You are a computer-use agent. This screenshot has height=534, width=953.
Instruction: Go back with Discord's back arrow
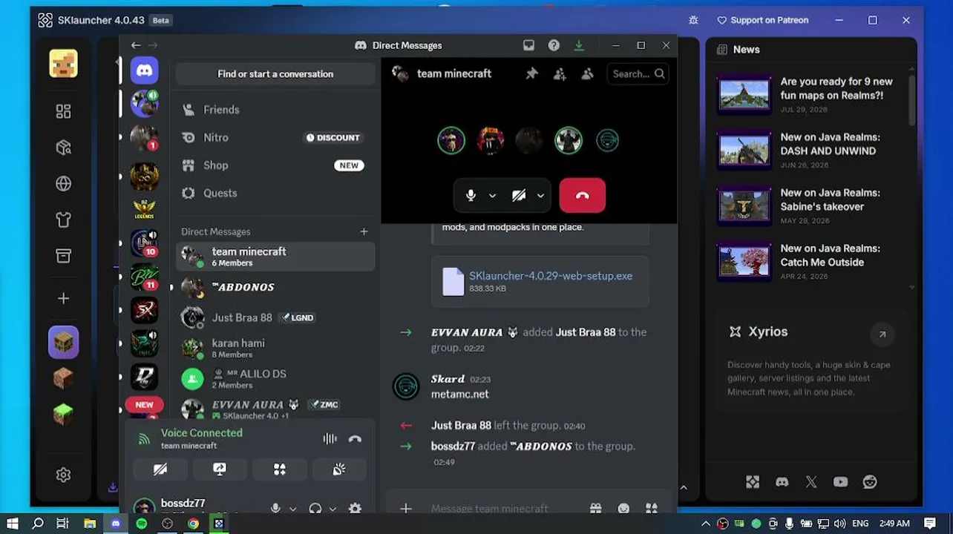point(136,45)
